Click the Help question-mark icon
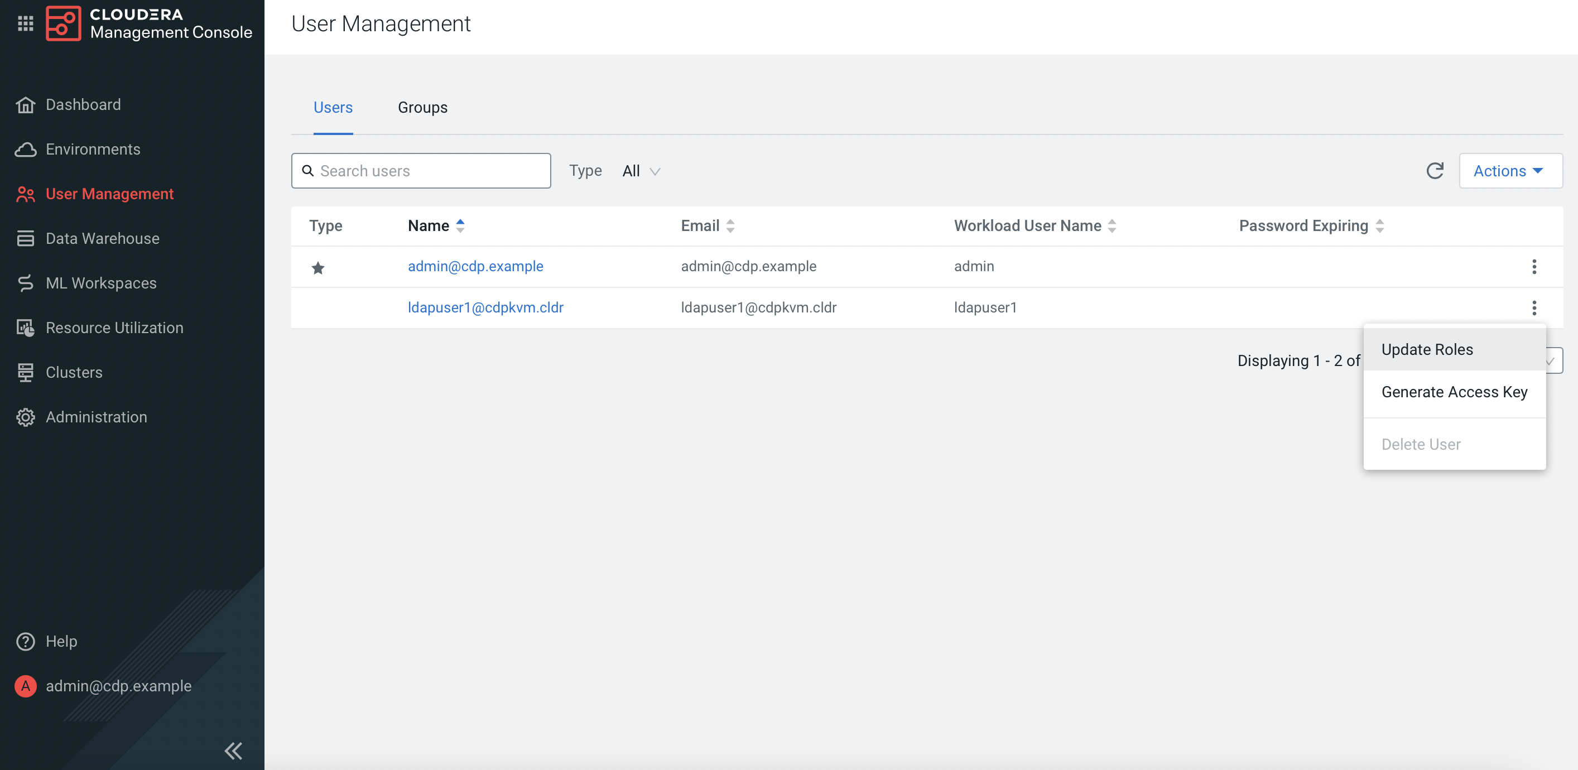Image resolution: width=1578 pixels, height=770 pixels. point(25,641)
